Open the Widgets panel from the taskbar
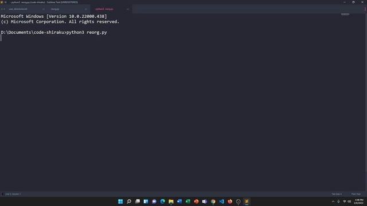Screen dimensions: 367x206 tap(146, 201)
